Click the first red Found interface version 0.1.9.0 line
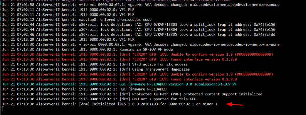Viewport: 306px width, 115px height. pyautogui.click(x=120, y=59)
